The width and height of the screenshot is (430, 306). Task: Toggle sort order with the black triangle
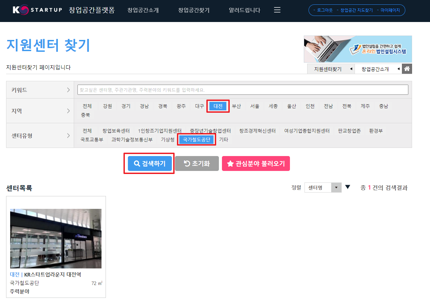coord(347,187)
